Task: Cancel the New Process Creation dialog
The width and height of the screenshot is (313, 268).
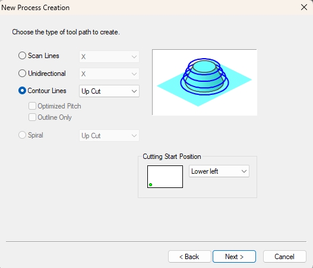Action: pos(284,257)
